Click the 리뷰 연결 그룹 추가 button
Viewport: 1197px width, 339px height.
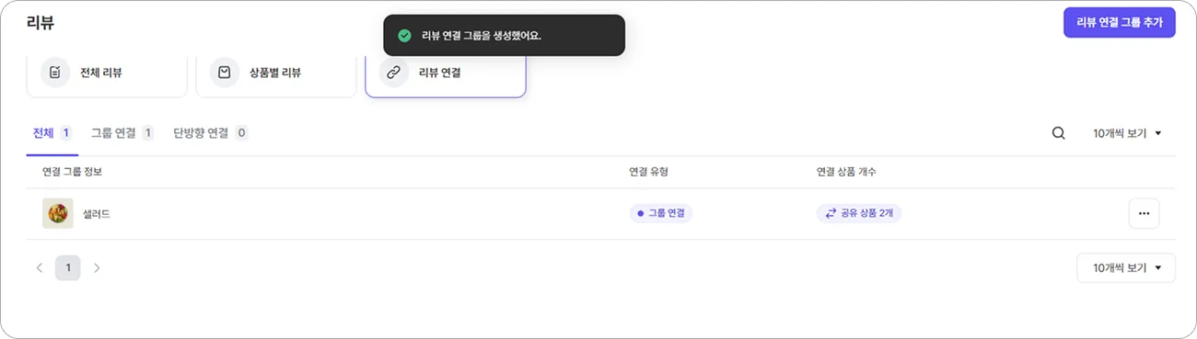[x=1119, y=23]
